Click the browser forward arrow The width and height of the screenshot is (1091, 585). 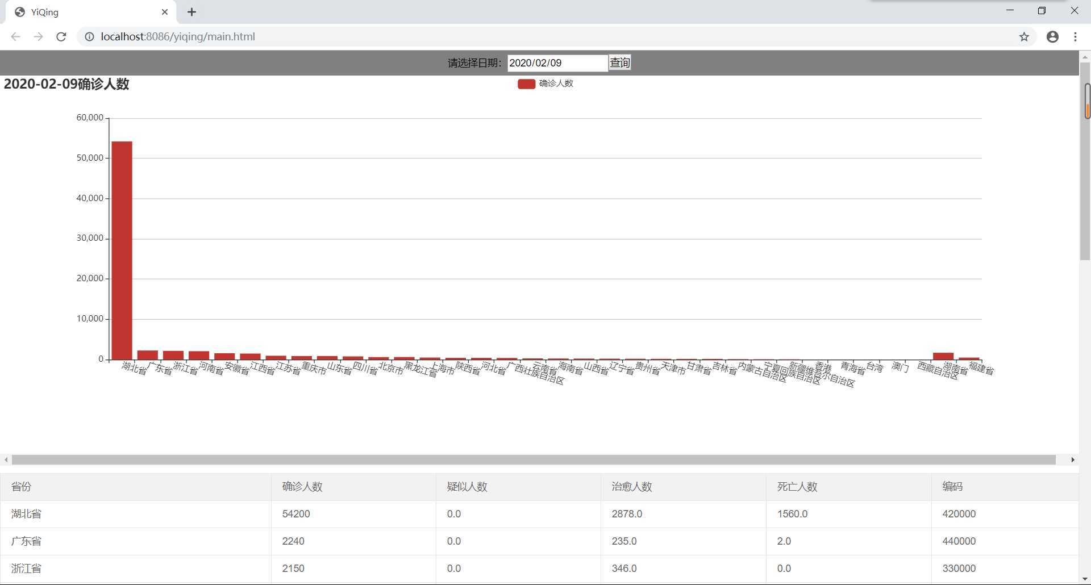(x=38, y=37)
